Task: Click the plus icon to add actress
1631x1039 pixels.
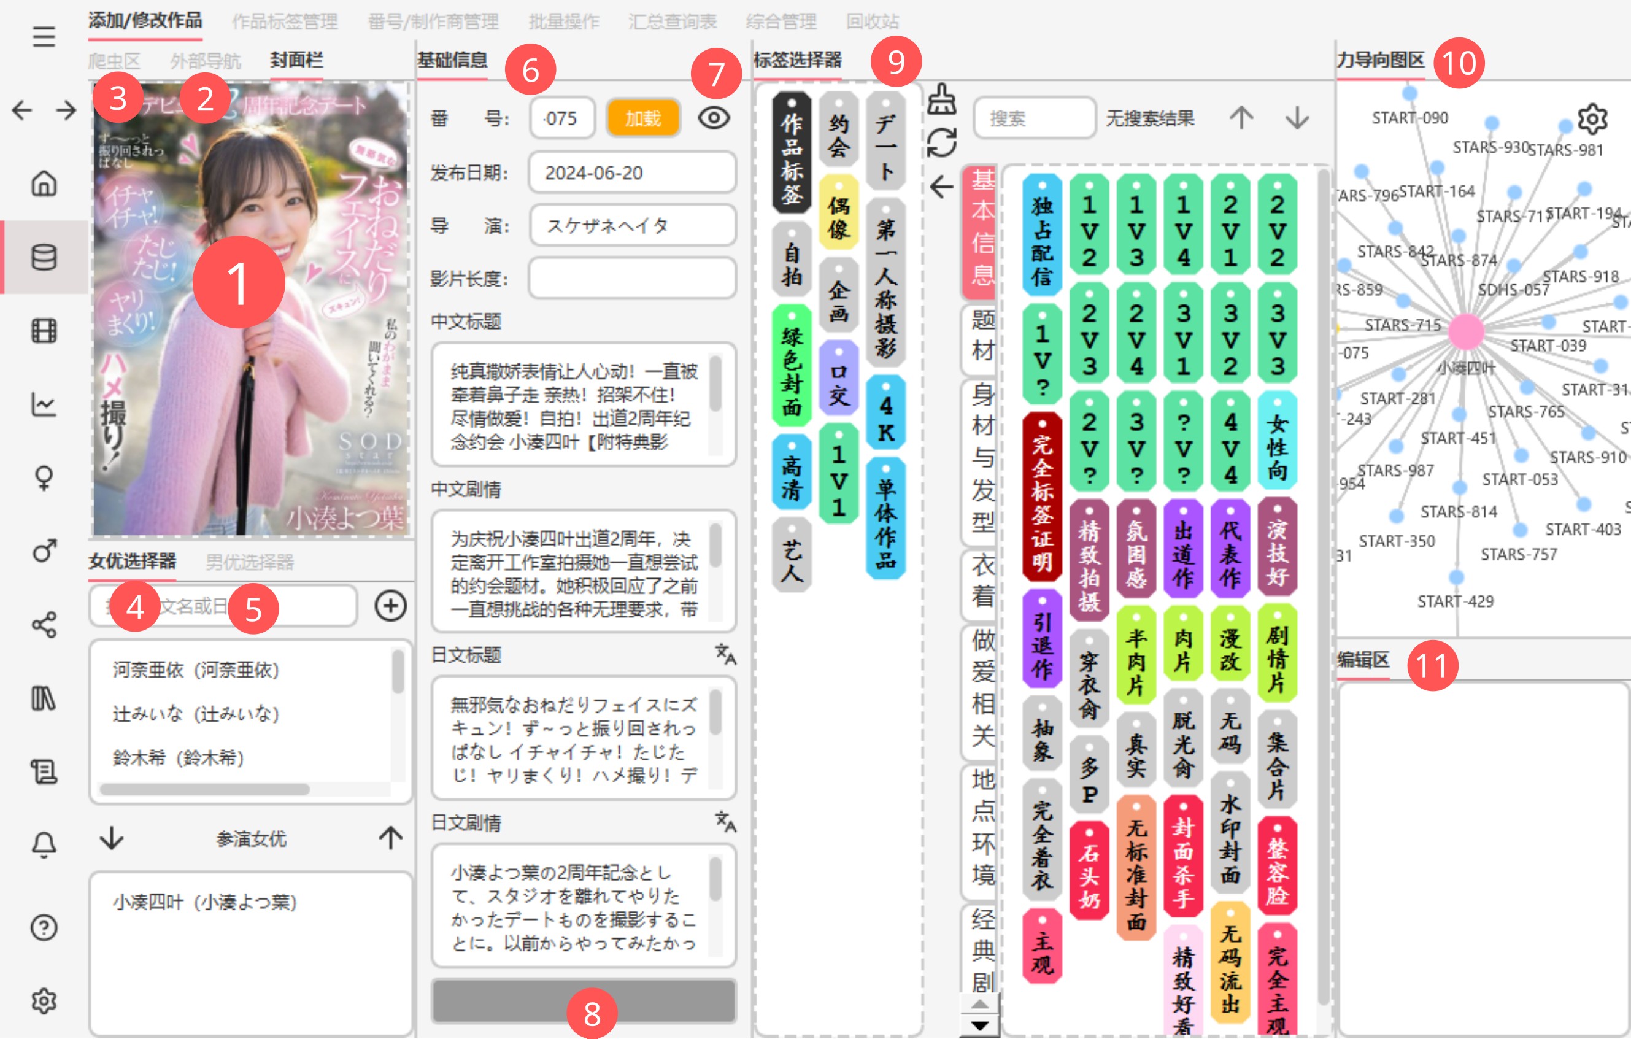Action: 391,606
